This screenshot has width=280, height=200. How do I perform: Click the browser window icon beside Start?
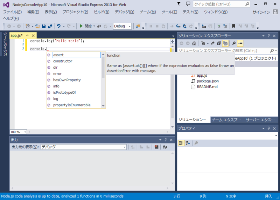[x=99, y=26]
